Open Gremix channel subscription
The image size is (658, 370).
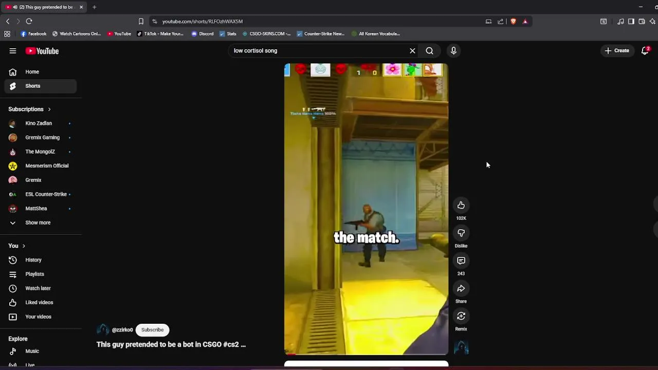tap(41, 180)
